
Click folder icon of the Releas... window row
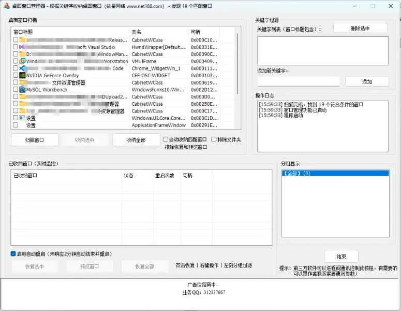point(22,40)
